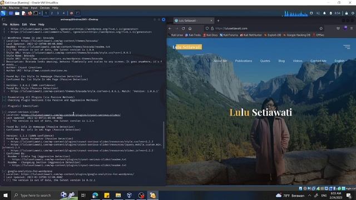Open the English language selector
The width and height of the screenshot is (356, 200).
[339, 61]
